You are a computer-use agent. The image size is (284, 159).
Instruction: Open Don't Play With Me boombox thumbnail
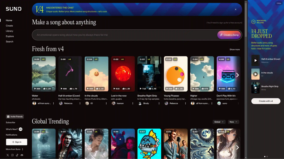228,74
